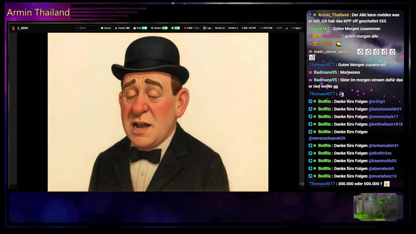
Task: Click Armin_Thailand username in chat
Action: tap(333, 15)
